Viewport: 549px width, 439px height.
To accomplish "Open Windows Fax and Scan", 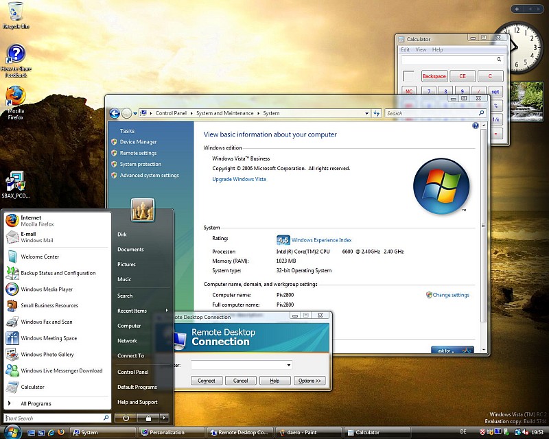I will [x=47, y=322].
